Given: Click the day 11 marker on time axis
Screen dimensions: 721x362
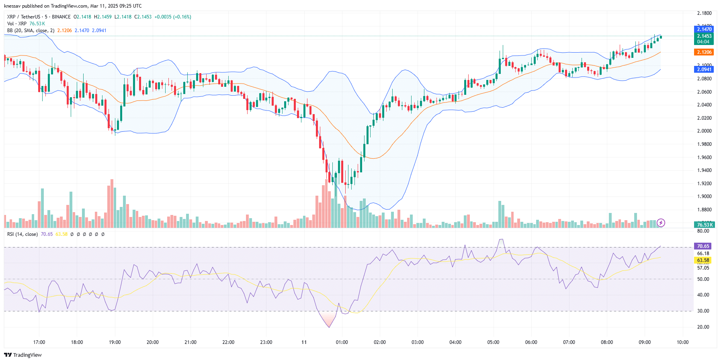Looking at the screenshot, I should 304,342.
